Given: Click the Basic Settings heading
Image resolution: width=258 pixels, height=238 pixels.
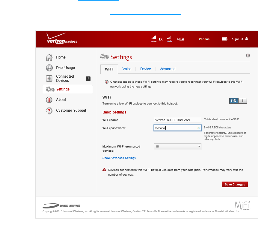Looking at the screenshot, I should pos(114,112).
